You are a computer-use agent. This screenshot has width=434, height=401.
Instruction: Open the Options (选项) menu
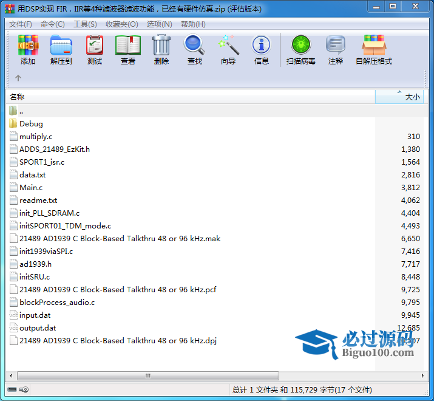point(160,24)
